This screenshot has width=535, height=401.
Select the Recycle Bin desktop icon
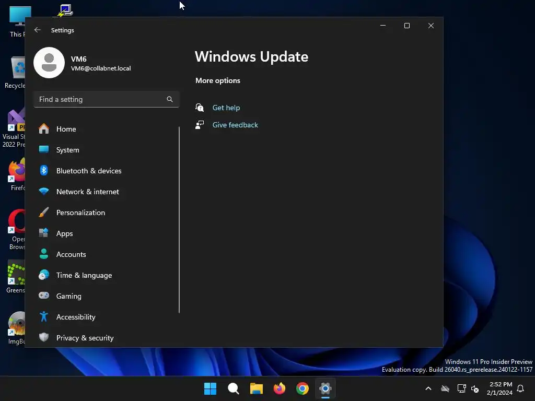tap(15, 73)
